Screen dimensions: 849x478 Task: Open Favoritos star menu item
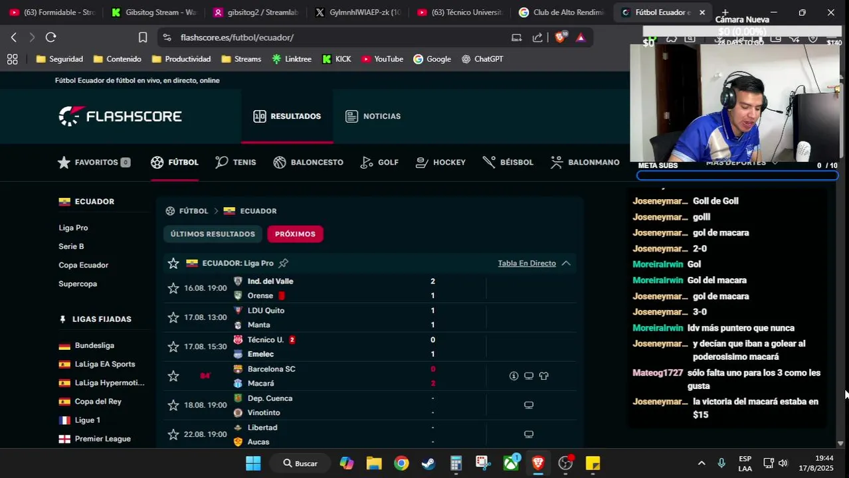point(94,162)
